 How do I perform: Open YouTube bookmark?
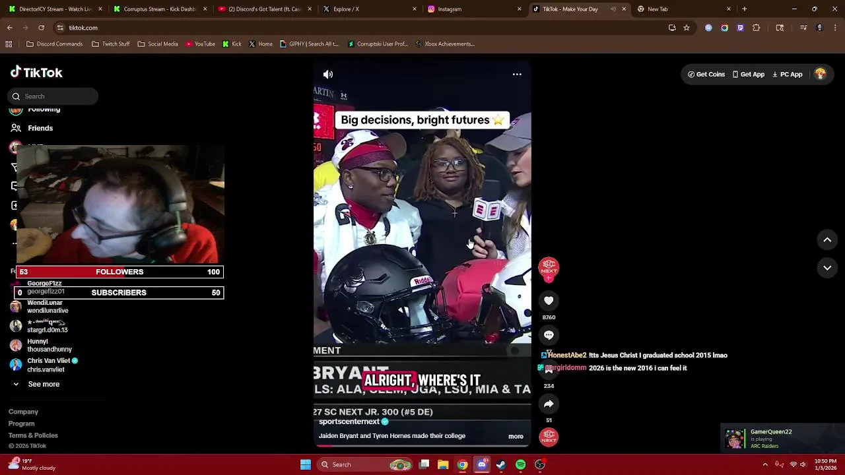[200, 44]
